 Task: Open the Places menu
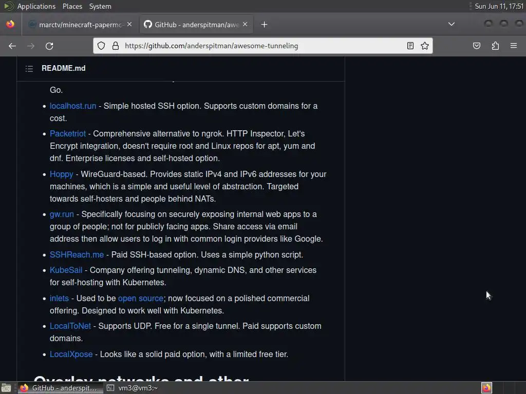(72, 6)
